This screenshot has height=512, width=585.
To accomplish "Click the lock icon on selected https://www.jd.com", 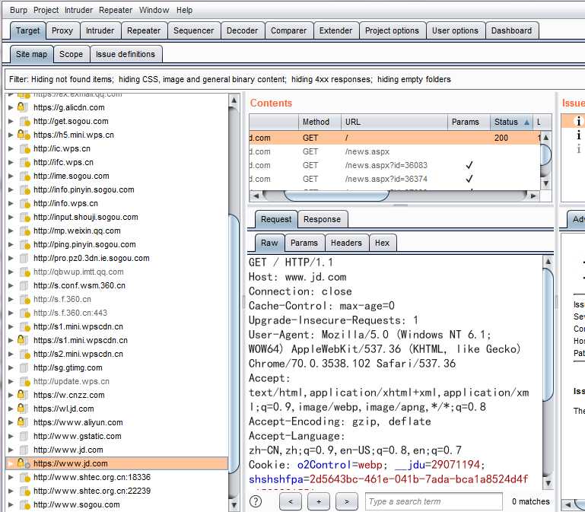I will [x=24, y=463].
